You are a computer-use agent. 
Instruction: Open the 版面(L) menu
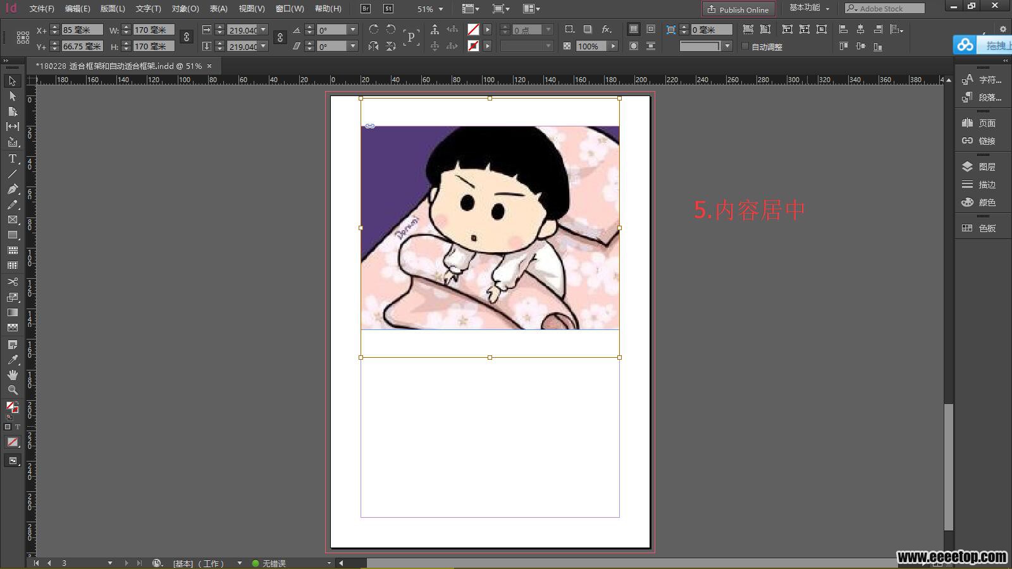113,9
